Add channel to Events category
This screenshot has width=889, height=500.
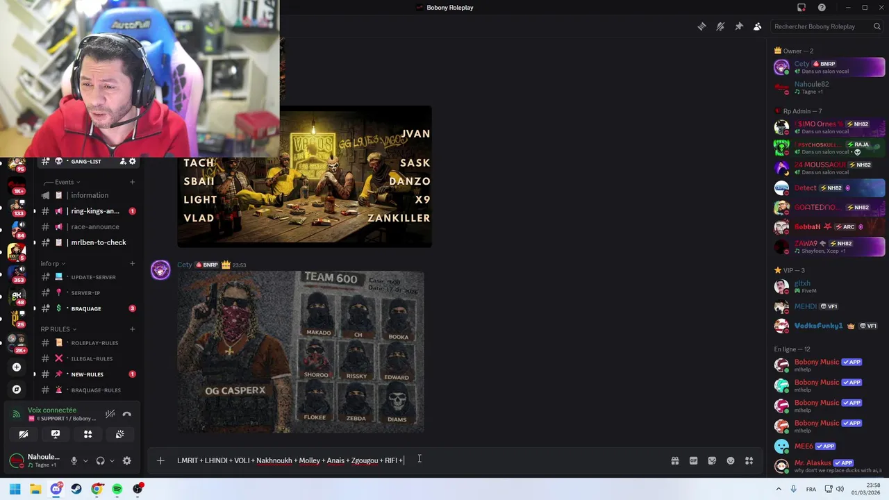tap(132, 182)
